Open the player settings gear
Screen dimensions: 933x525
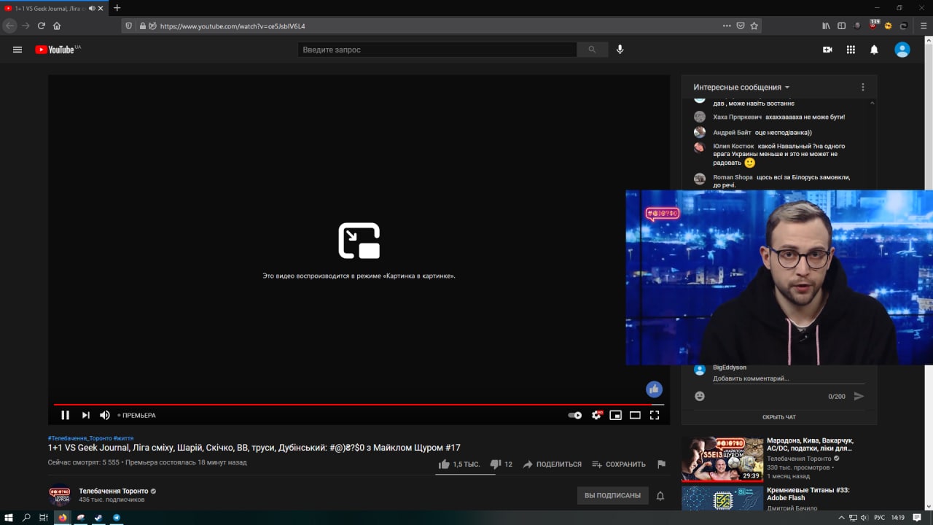coord(596,415)
